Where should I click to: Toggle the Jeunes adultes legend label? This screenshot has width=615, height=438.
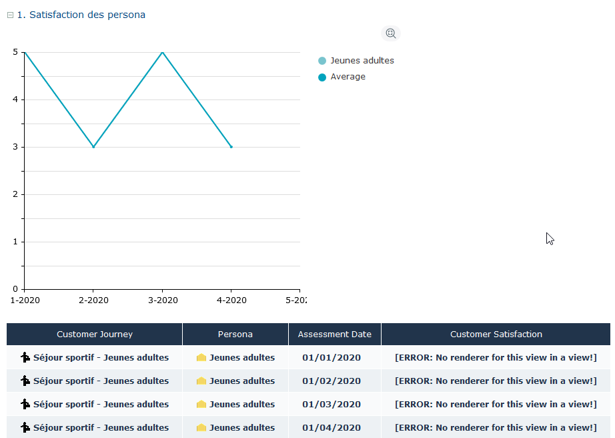(362, 61)
